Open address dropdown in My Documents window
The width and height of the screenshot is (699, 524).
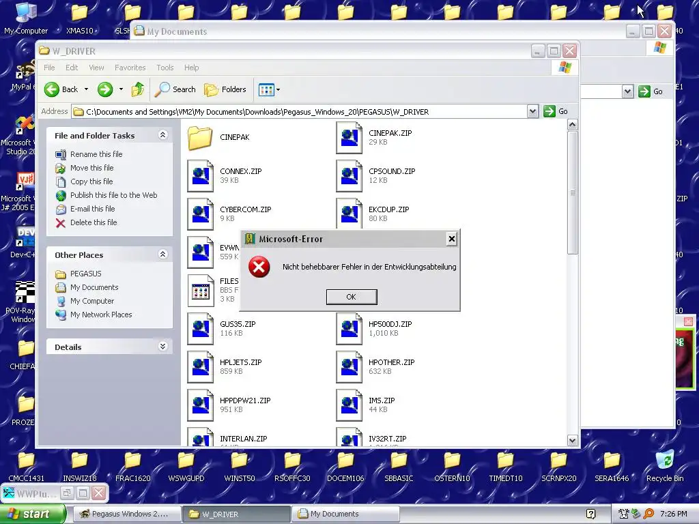pos(628,92)
